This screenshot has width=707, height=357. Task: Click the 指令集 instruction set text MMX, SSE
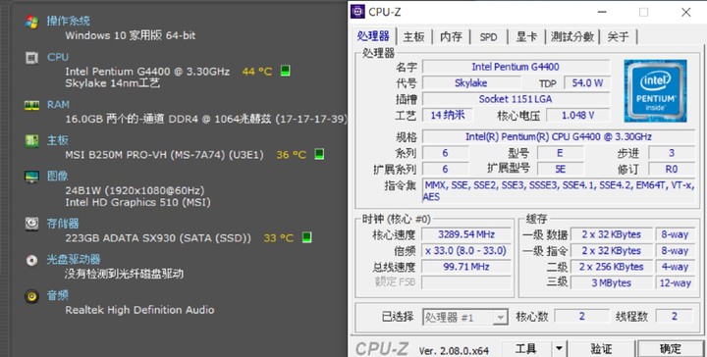click(559, 190)
